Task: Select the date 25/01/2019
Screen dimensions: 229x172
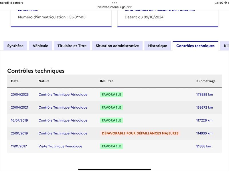Action: pos(19,133)
